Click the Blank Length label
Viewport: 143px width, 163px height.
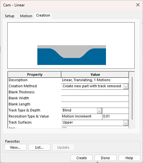pyautogui.click(x=19, y=104)
